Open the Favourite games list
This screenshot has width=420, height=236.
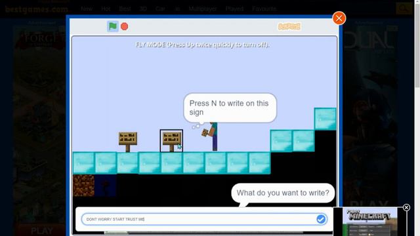pos(264,9)
